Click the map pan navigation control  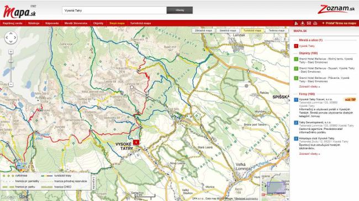[x=10, y=37]
